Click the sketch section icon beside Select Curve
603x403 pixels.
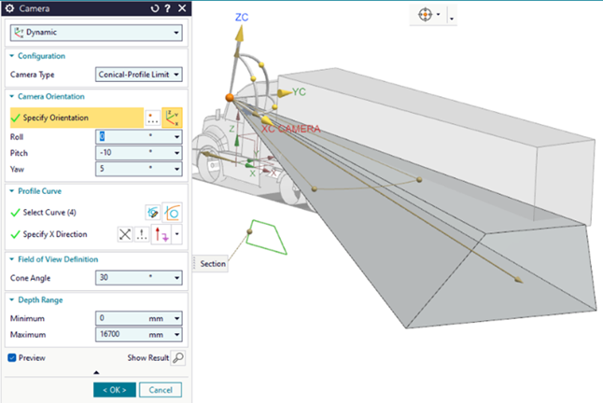click(152, 212)
